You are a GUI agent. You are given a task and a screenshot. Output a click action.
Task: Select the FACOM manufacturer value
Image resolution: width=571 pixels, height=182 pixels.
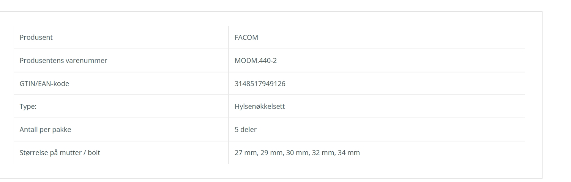coord(246,38)
